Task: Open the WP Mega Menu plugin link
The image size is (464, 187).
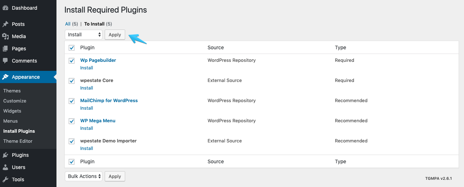Action: pos(98,121)
